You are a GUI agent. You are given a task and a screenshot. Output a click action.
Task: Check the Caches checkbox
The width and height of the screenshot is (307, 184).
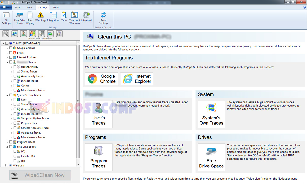pos(15,86)
